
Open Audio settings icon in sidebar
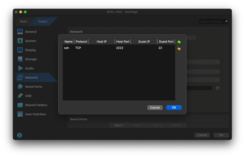[20, 68]
